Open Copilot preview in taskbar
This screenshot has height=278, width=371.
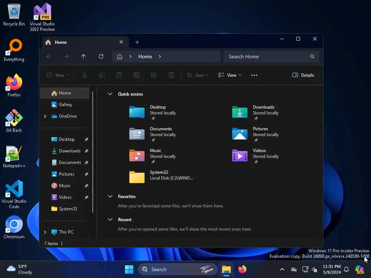(x=359, y=269)
